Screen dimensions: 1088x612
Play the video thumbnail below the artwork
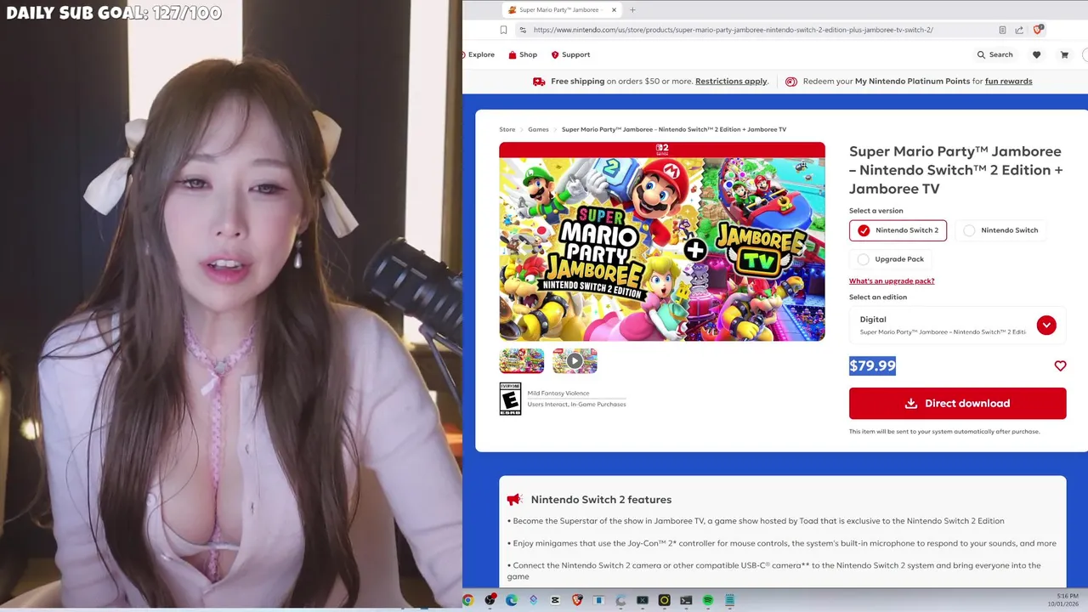[x=575, y=360]
